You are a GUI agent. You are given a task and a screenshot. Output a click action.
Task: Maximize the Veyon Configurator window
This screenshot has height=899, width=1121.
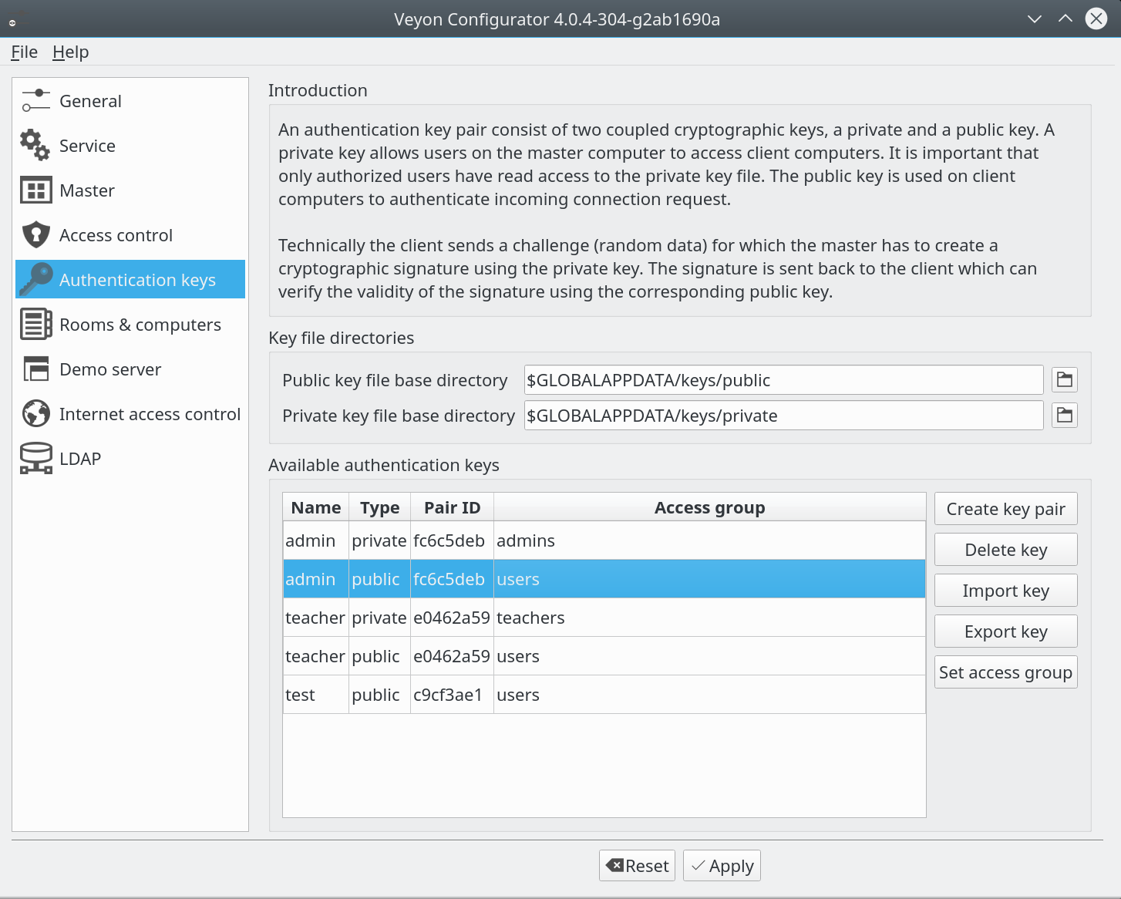[1065, 19]
